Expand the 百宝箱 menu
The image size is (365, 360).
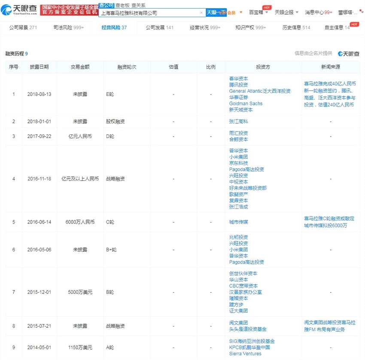click(x=258, y=12)
